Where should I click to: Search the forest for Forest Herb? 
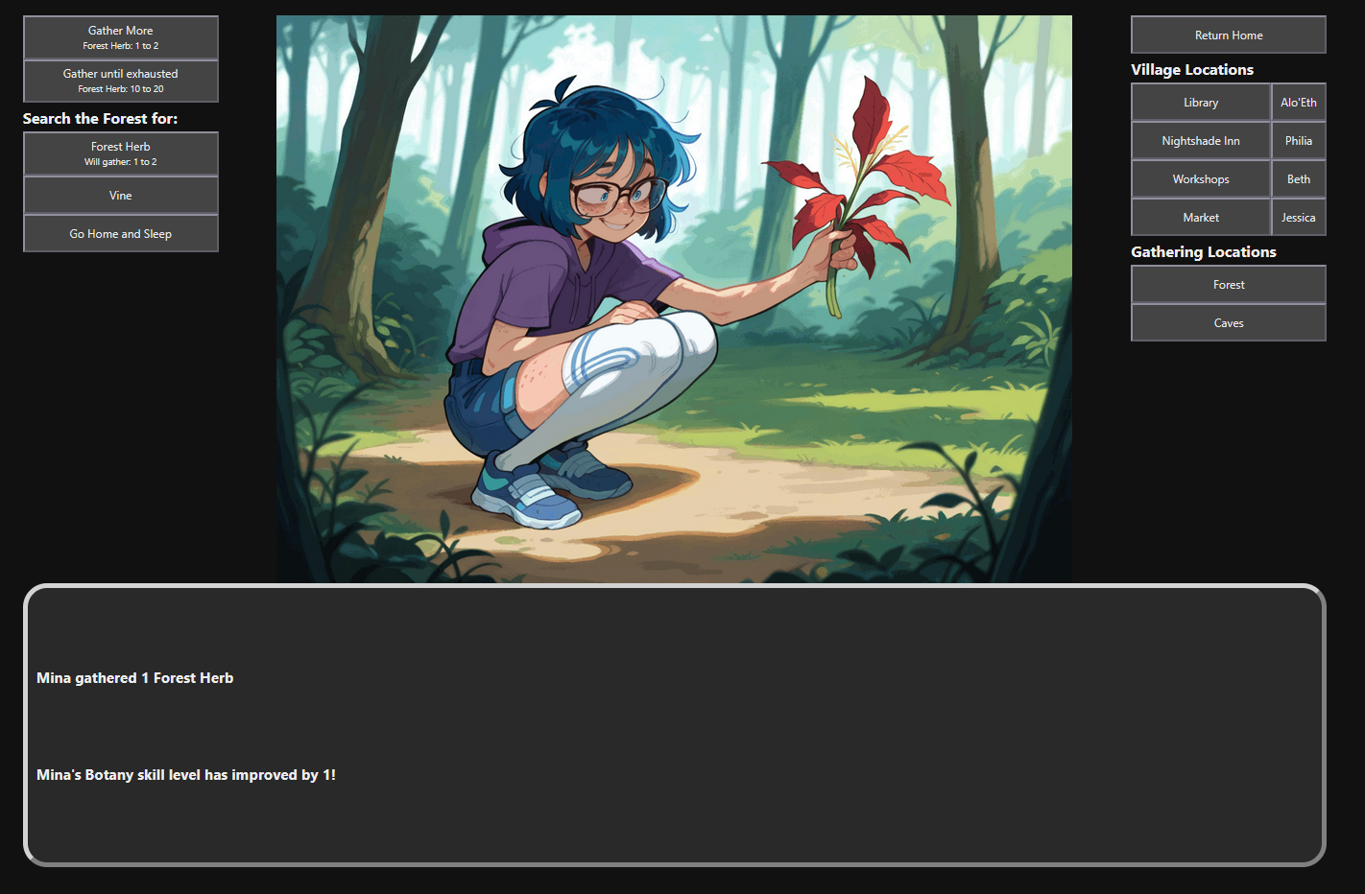(121, 153)
